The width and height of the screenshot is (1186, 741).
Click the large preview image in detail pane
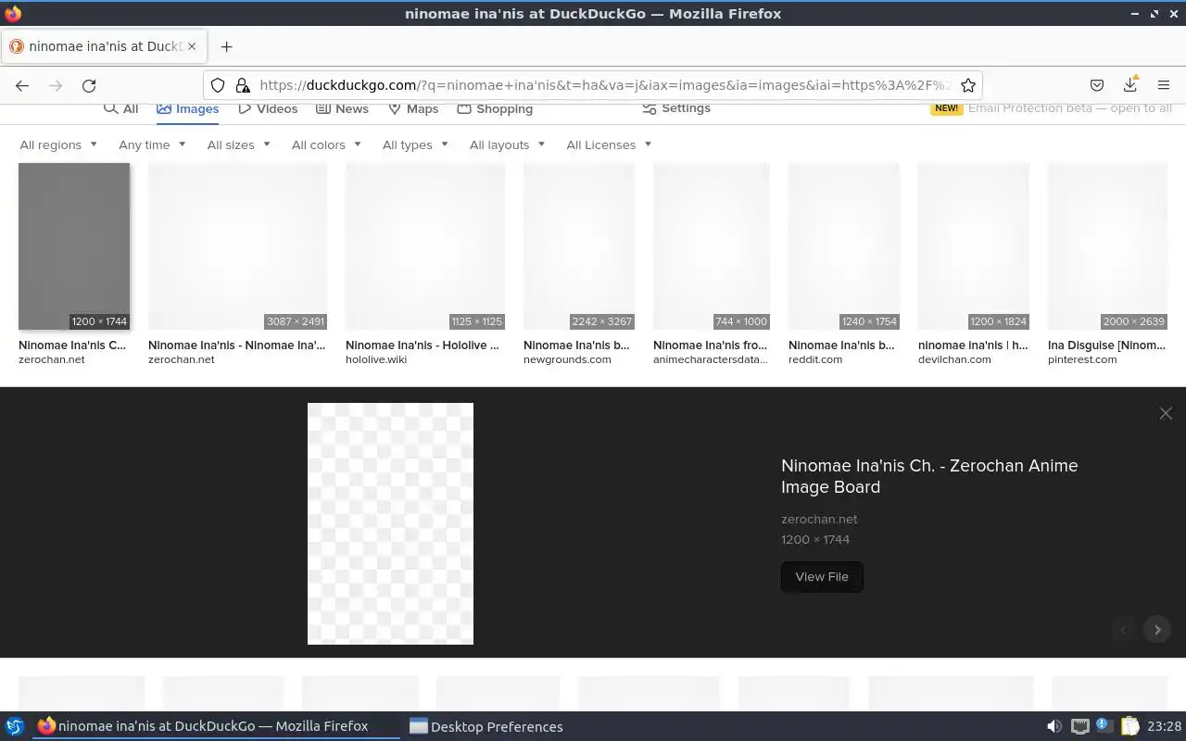coord(390,523)
